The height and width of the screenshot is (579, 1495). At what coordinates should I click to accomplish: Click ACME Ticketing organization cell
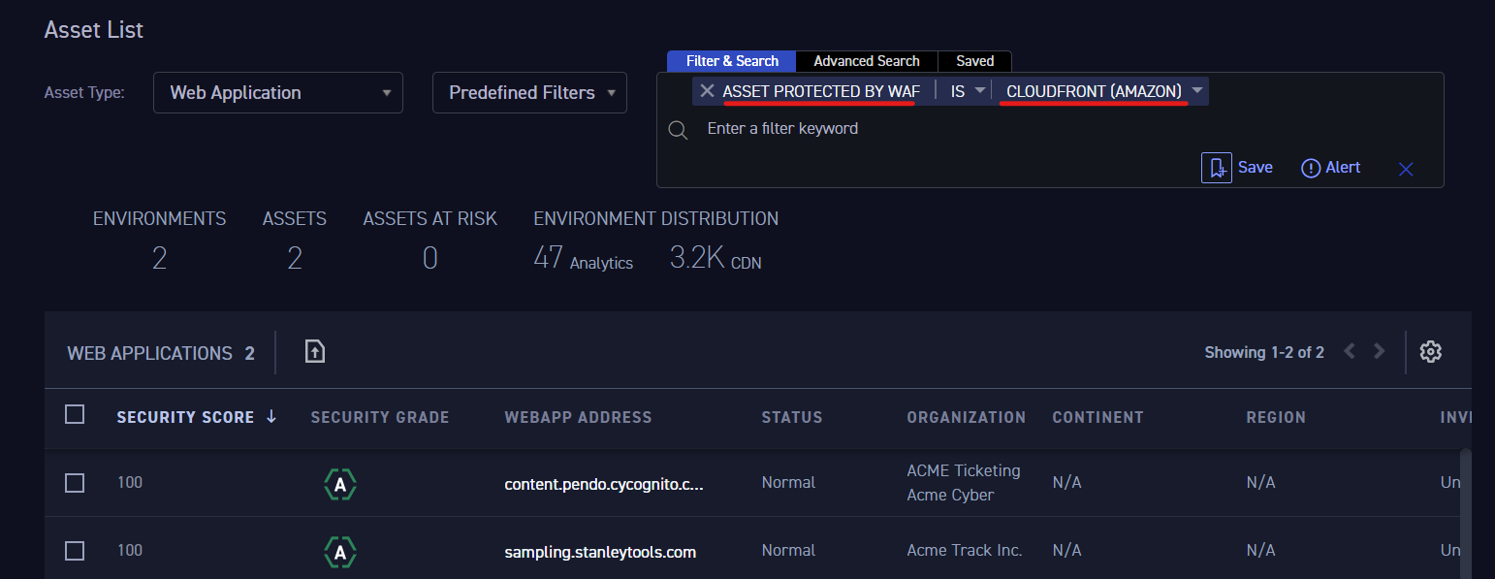[x=964, y=471]
